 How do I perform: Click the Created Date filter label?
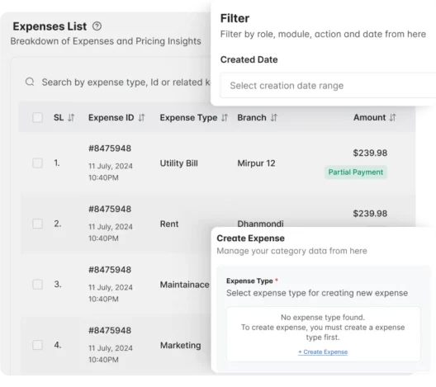coord(249,59)
